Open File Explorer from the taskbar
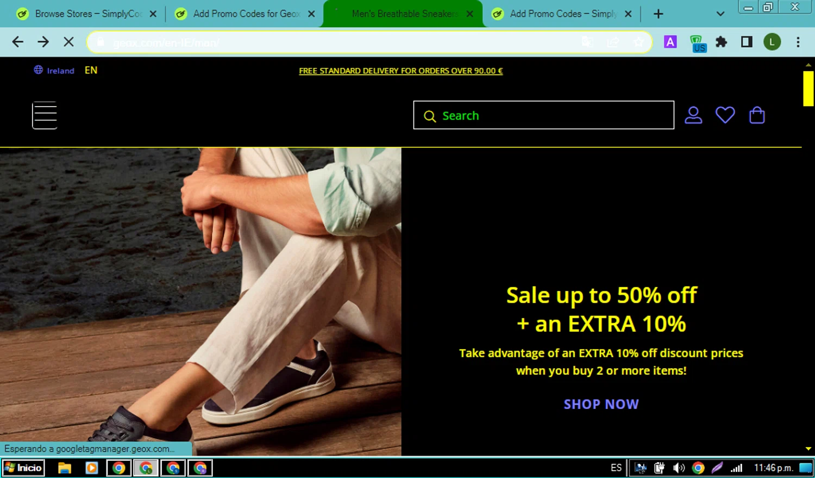Screen dimensions: 815x478 [x=65, y=468]
